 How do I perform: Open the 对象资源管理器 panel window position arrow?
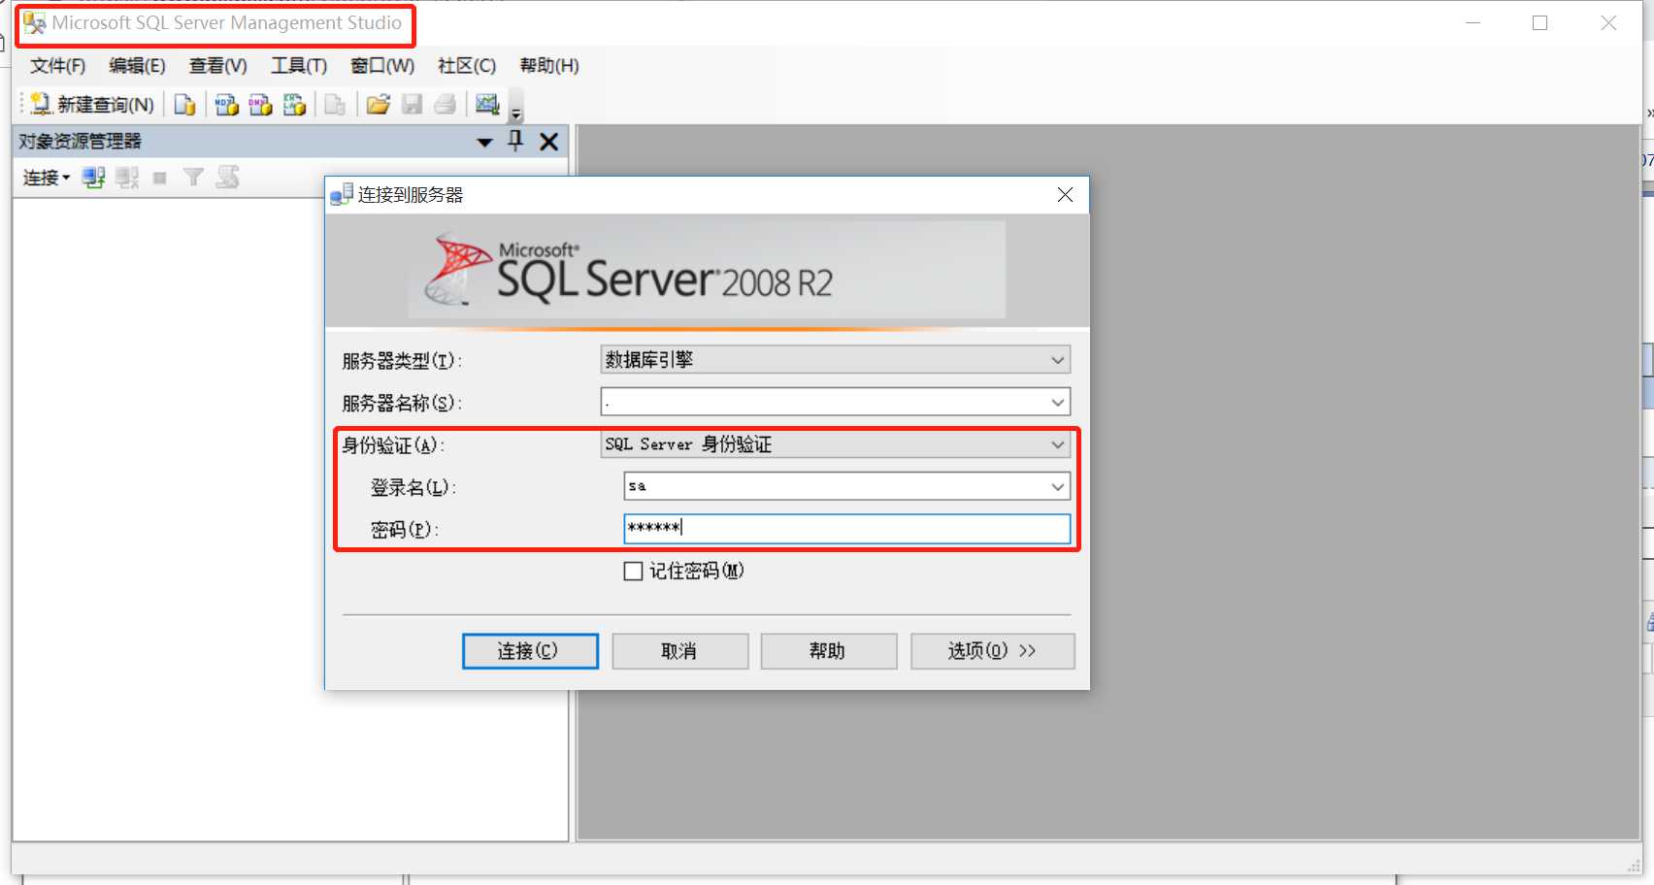coord(485,143)
